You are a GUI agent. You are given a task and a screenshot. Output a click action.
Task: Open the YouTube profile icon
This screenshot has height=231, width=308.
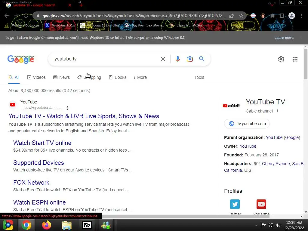pos(261,204)
